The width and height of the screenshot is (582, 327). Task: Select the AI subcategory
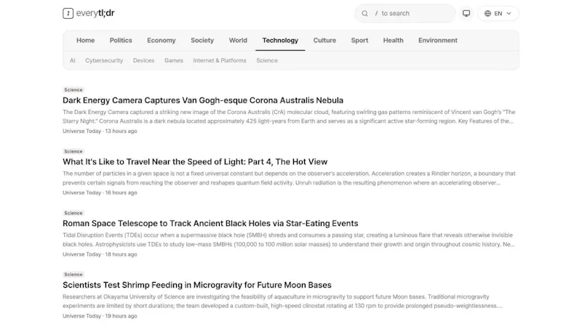[72, 60]
